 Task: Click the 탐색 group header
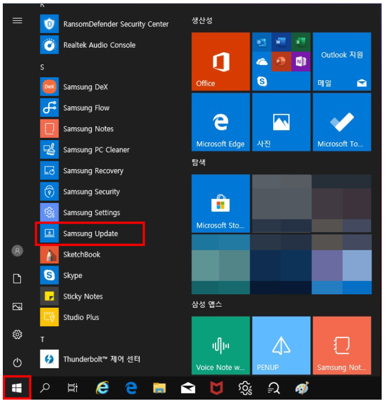[199, 163]
